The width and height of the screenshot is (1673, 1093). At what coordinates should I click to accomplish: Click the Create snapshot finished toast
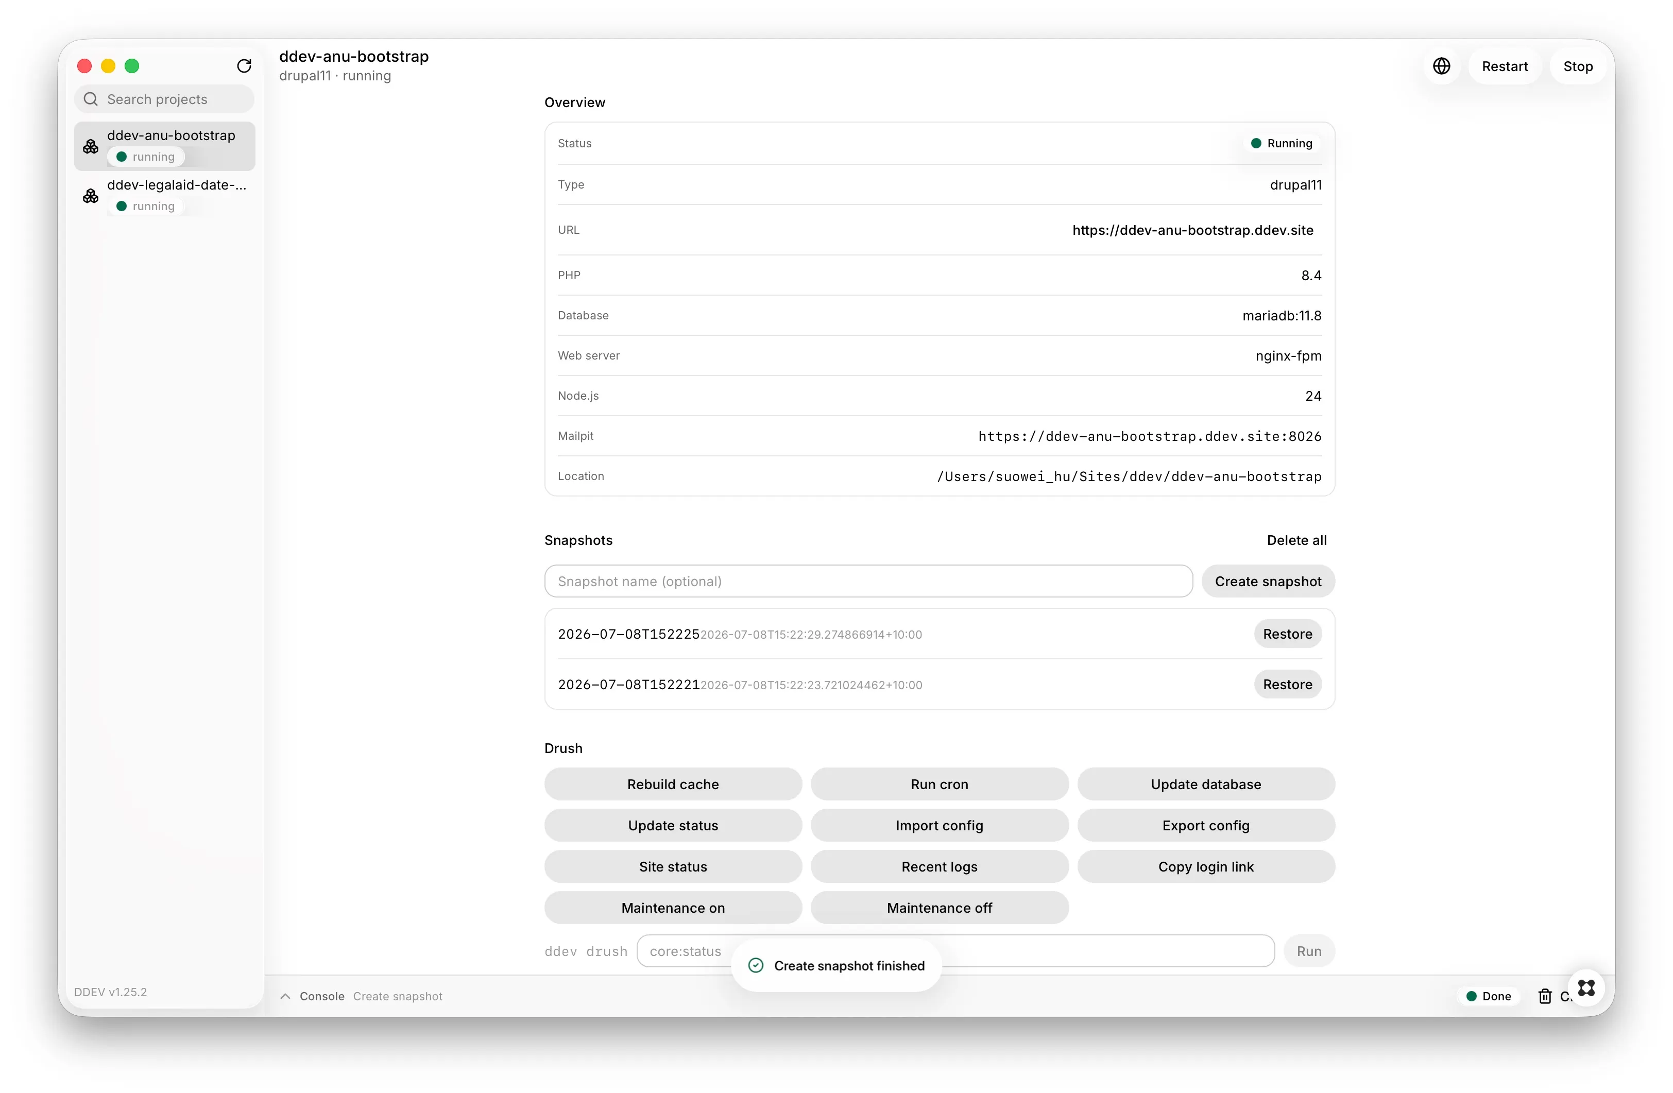836,965
